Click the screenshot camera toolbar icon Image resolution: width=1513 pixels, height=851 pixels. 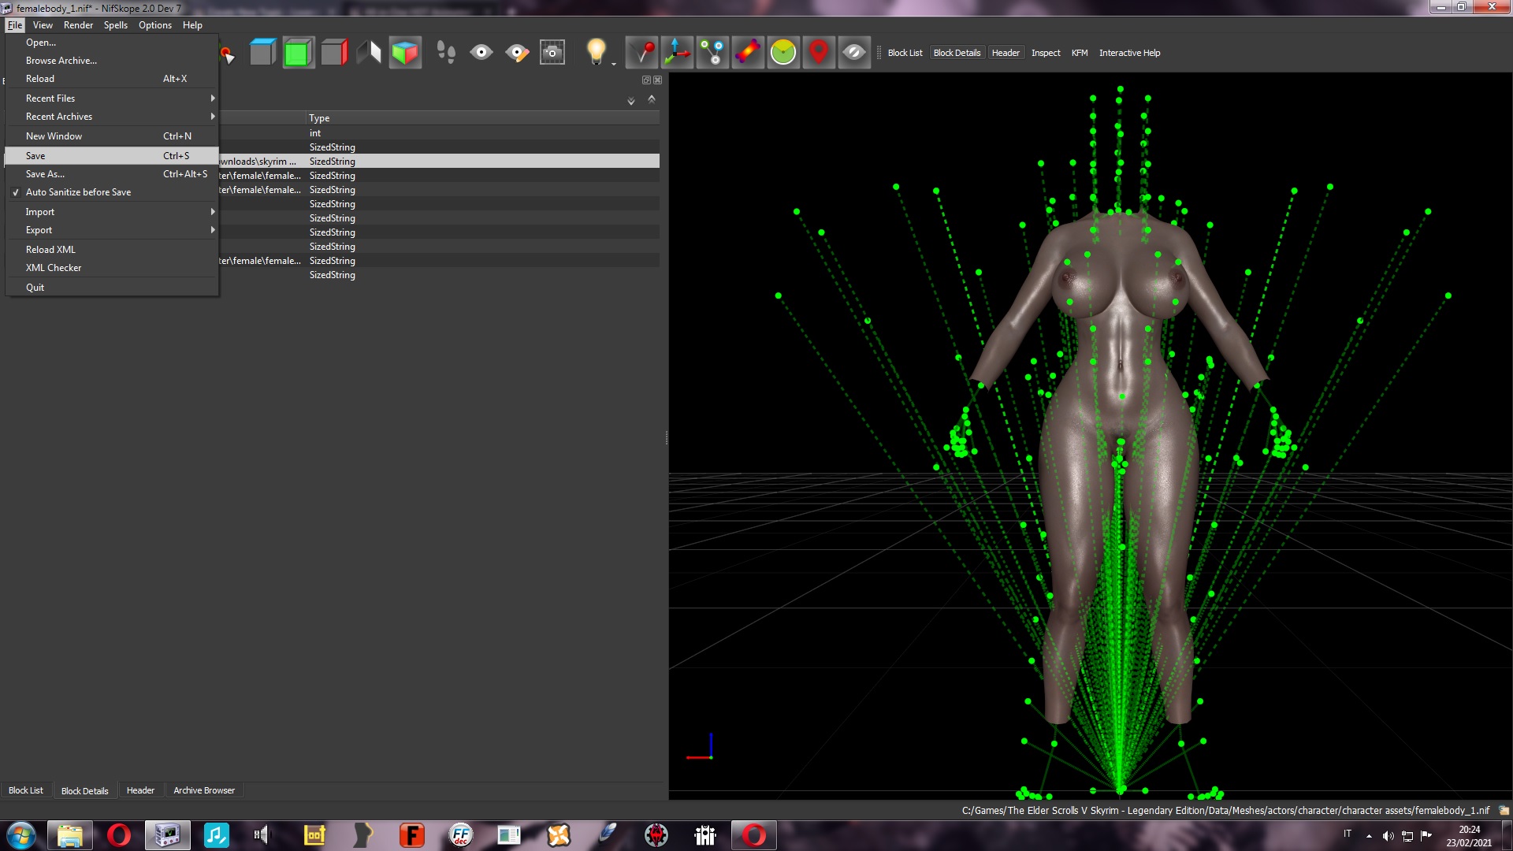click(x=552, y=53)
